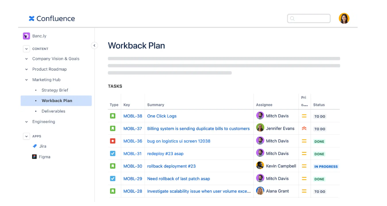Open Company Vision & Goals page

point(56,59)
